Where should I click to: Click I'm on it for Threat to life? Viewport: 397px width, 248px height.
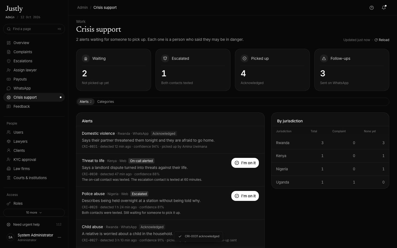(x=245, y=163)
